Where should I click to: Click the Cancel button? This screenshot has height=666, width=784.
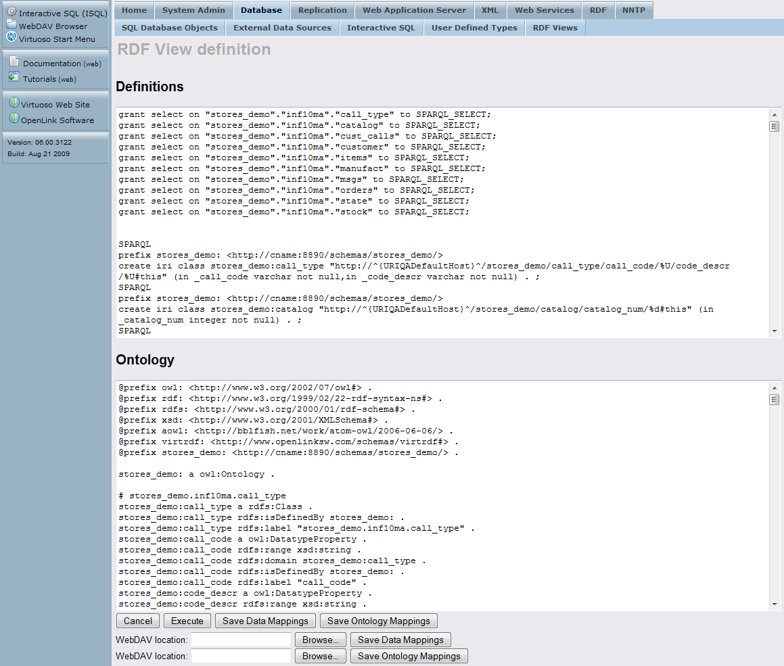pyautogui.click(x=138, y=621)
